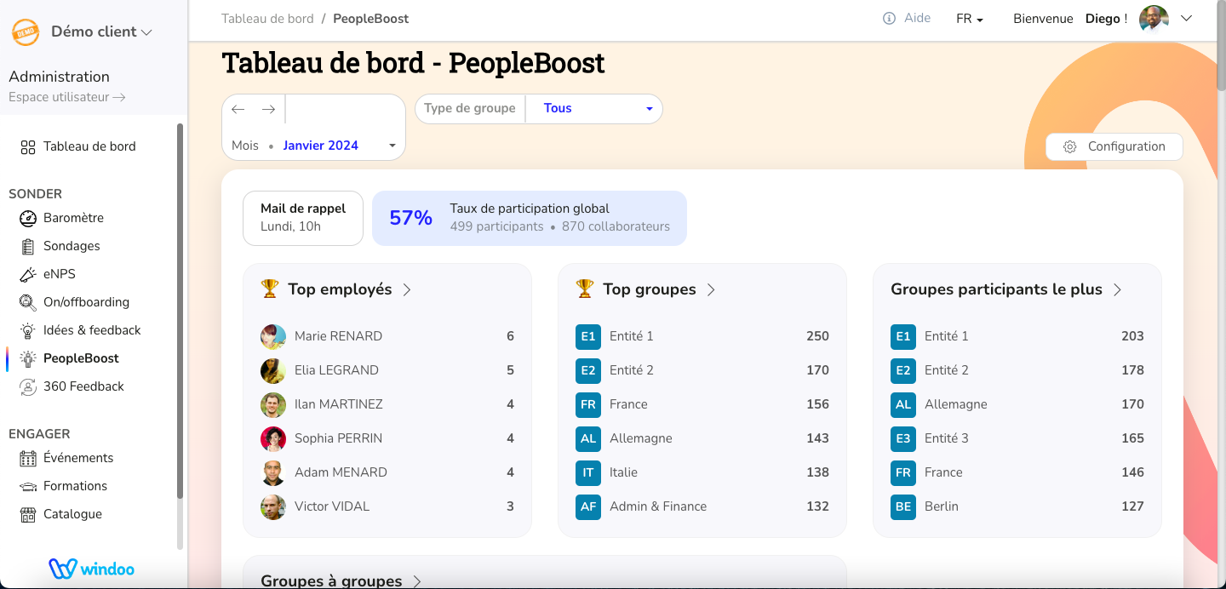The width and height of the screenshot is (1226, 589).
Task: Open Formations menu item
Action: point(75,486)
